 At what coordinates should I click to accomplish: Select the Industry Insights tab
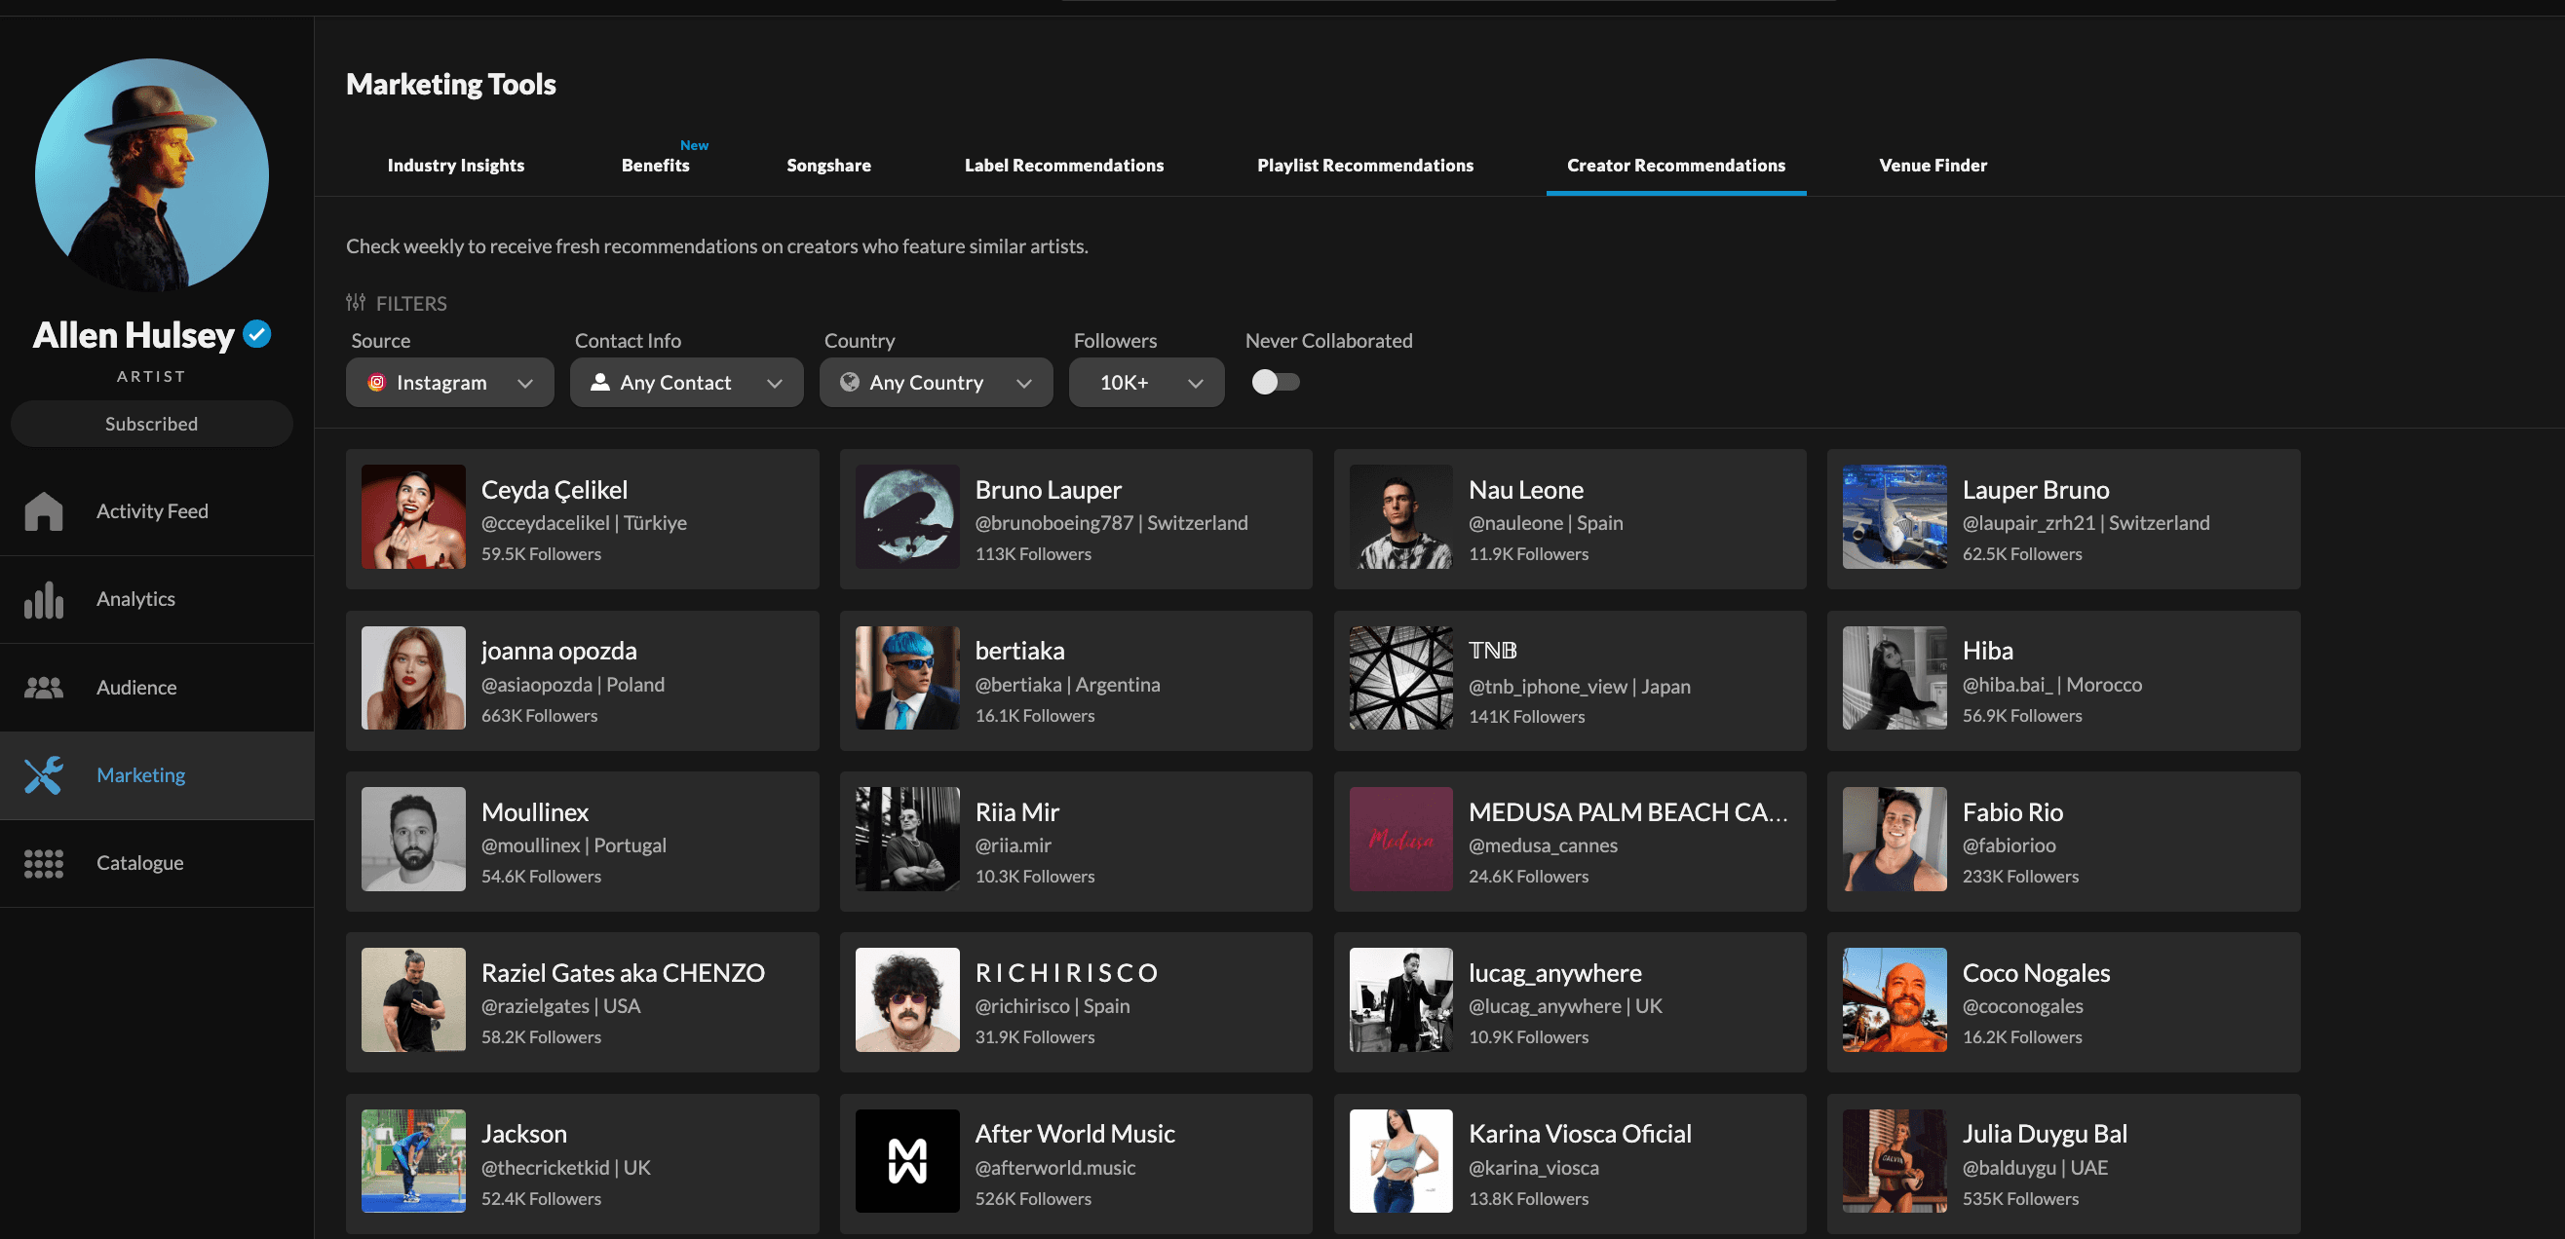pos(455,166)
